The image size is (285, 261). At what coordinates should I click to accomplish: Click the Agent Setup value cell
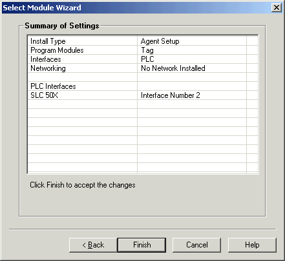(x=192, y=41)
